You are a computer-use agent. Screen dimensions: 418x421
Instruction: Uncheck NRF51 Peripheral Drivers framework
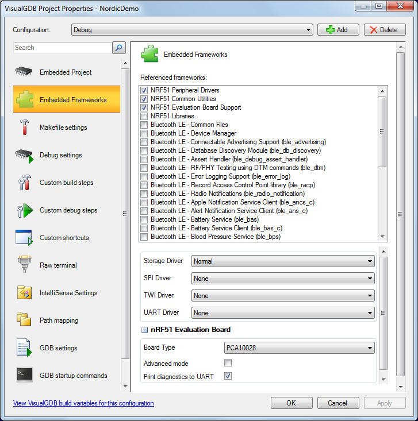[144, 90]
